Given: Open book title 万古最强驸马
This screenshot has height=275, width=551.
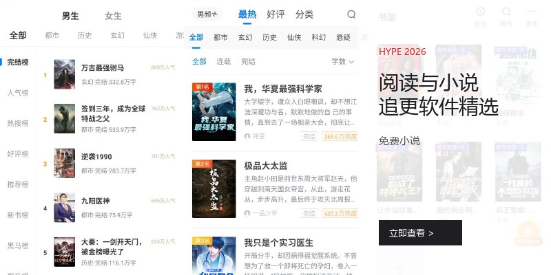Looking at the screenshot, I should 103,67.
